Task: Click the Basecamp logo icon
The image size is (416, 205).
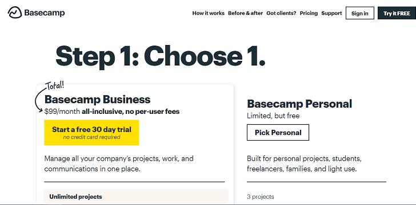Action: coord(15,13)
